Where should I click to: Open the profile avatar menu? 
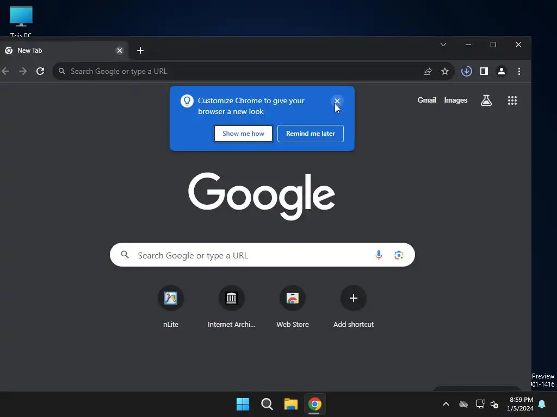pyautogui.click(x=501, y=71)
